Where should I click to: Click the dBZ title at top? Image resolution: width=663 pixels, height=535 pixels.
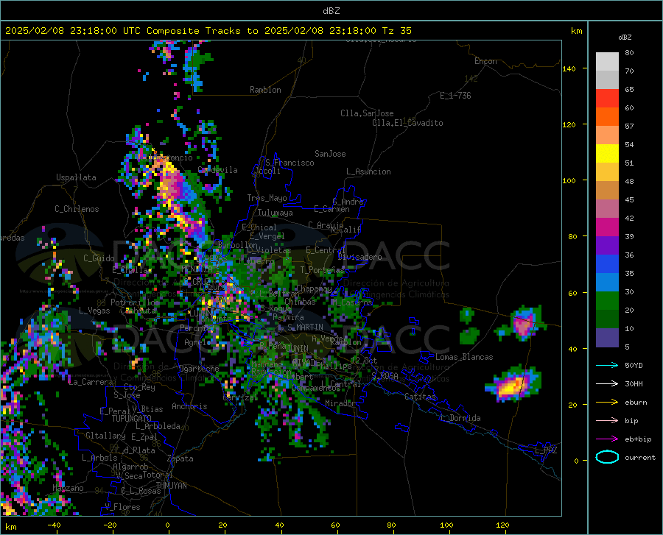click(x=331, y=11)
